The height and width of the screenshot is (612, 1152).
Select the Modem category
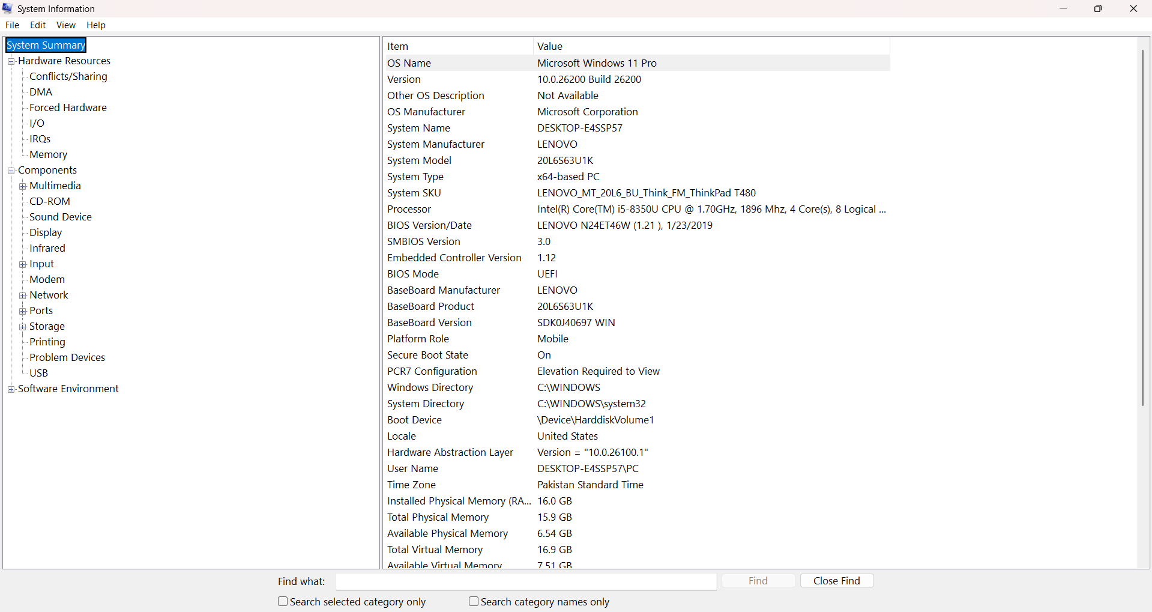(47, 279)
